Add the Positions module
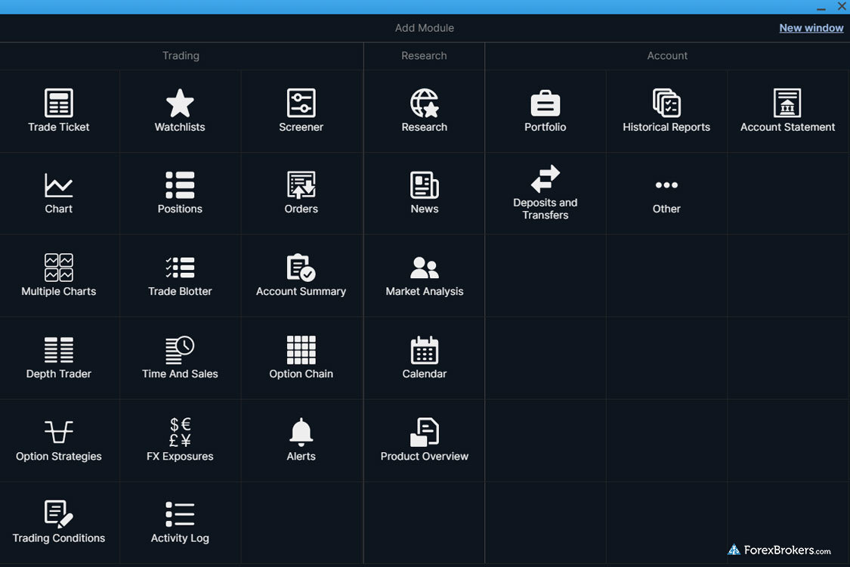The width and height of the screenshot is (850, 567). pyautogui.click(x=180, y=193)
